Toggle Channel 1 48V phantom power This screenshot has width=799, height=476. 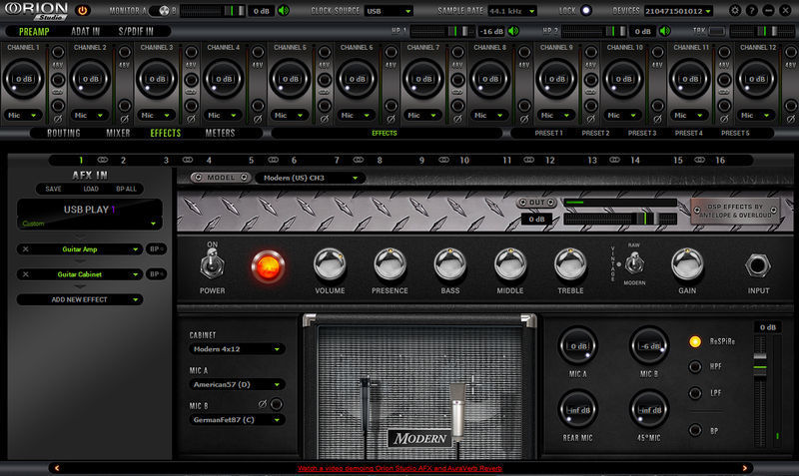58,52
